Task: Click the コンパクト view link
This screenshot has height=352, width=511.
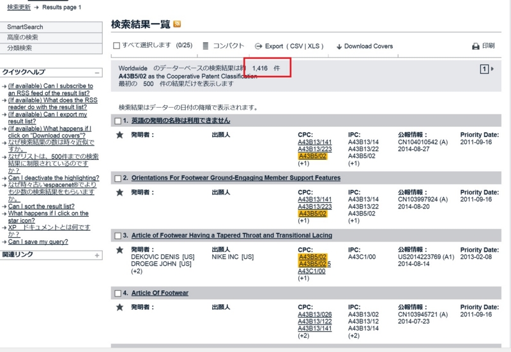Action: point(229,46)
